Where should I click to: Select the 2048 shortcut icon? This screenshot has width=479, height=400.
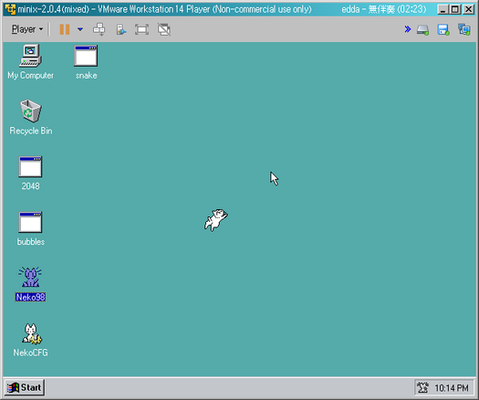[30, 174]
